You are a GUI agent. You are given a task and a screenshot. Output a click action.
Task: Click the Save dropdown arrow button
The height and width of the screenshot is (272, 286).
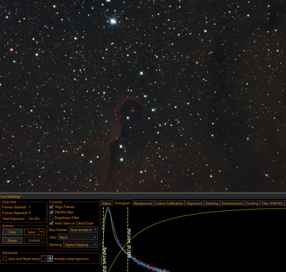(x=42, y=232)
